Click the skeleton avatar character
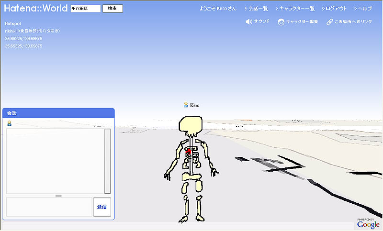The width and height of the screenshot is (383, 231). [x=191, y=169]
